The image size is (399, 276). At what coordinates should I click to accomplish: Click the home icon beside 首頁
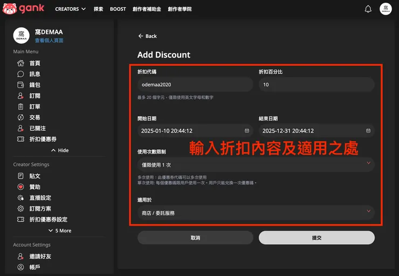pyautogui.click(x=20, y=63)
